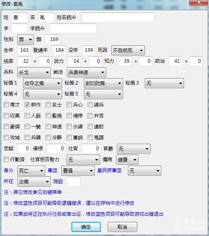Tick the 補修 checkbox
Viewport: 209px width, 236px height.
(x=69, y=116)
